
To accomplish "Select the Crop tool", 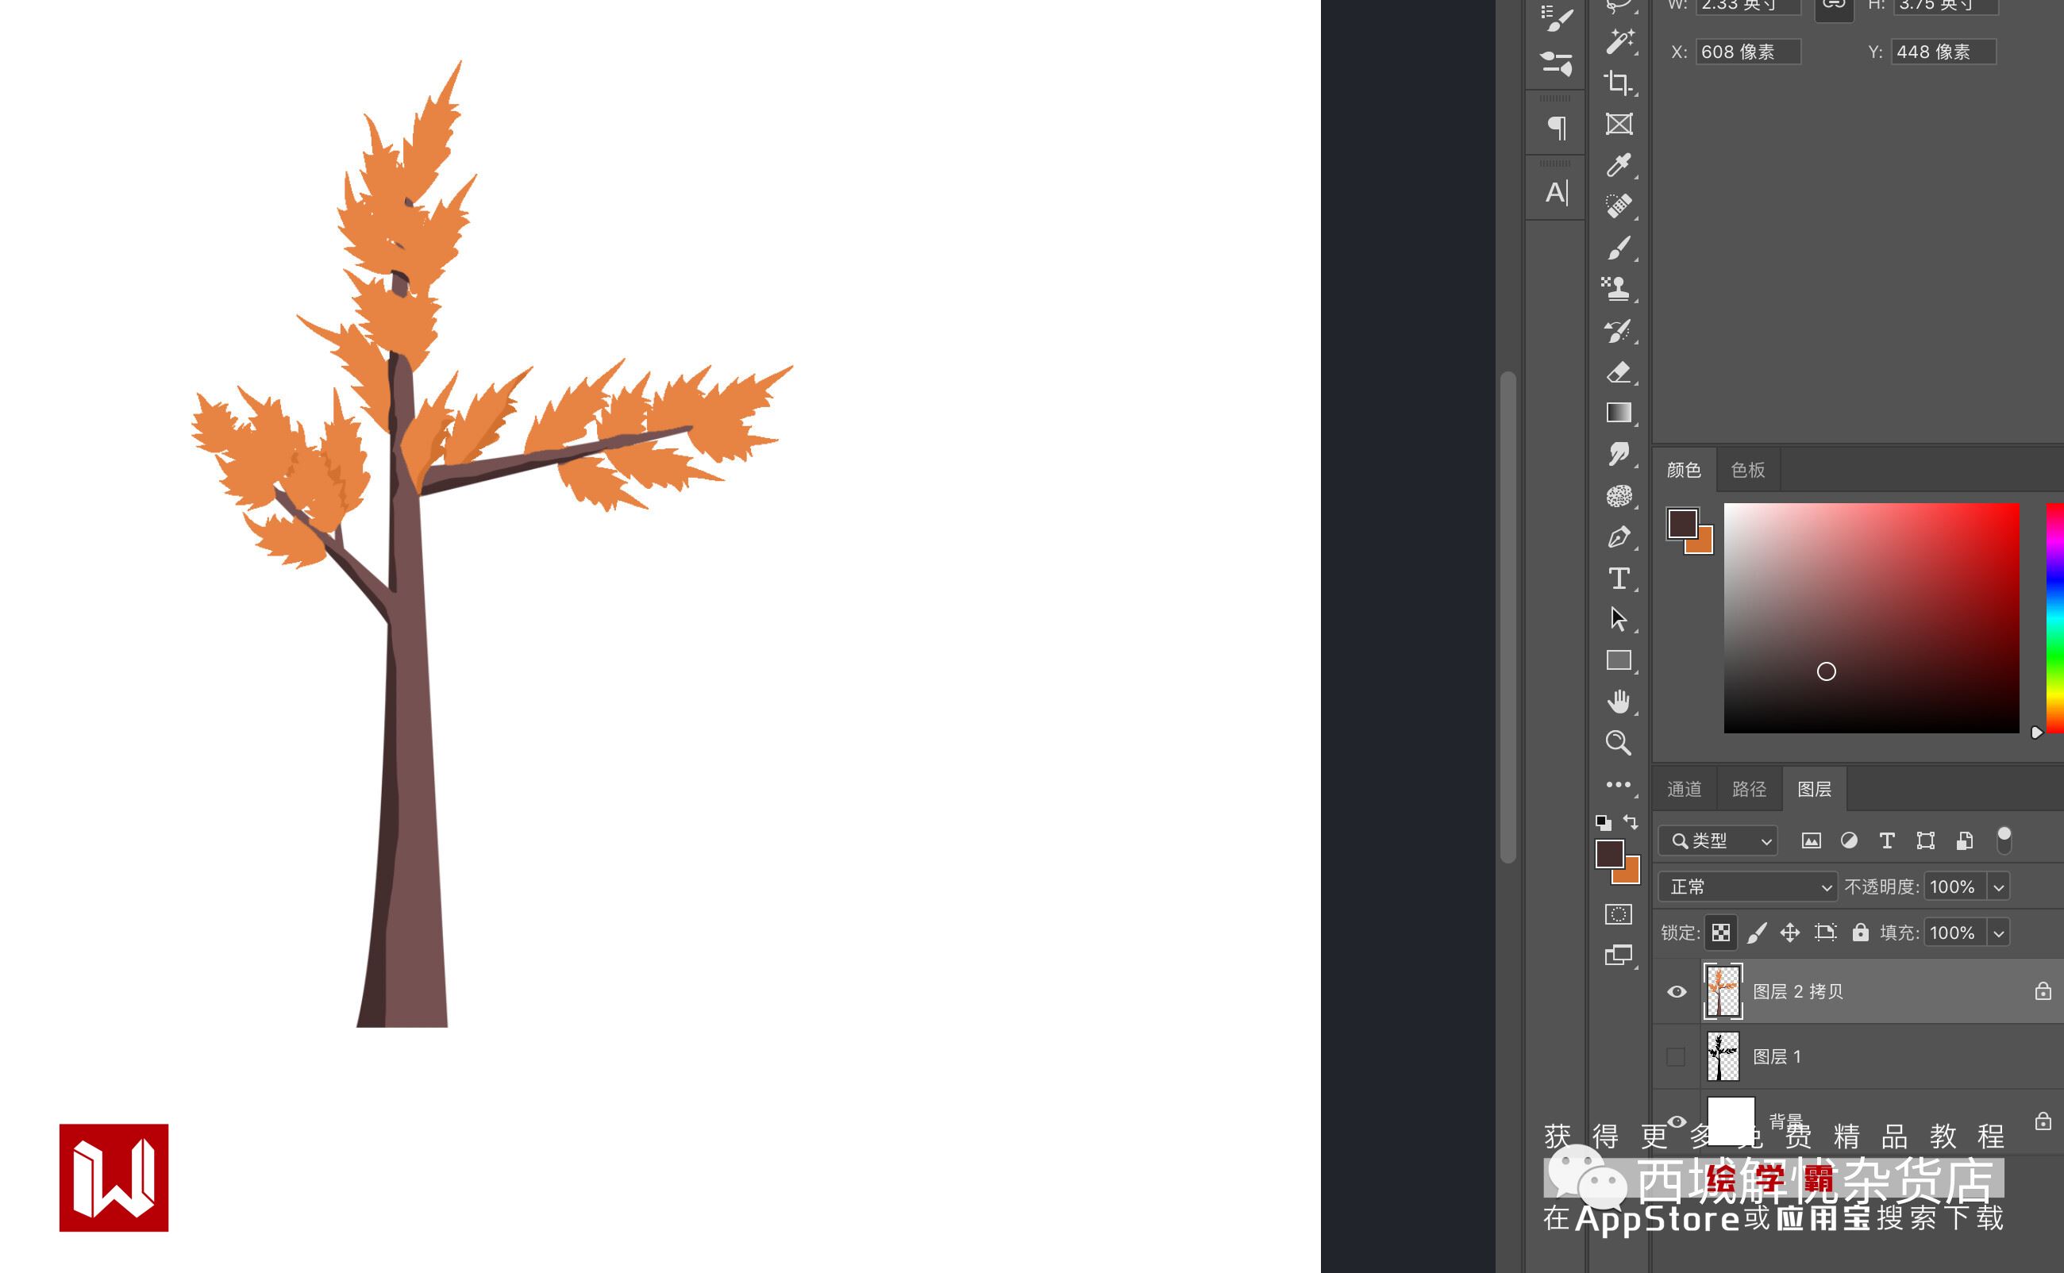I will (x=1618, y=83).
